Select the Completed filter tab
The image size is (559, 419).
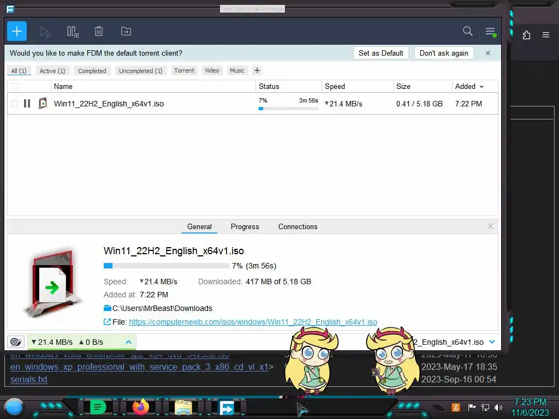[x=92, y=70]
